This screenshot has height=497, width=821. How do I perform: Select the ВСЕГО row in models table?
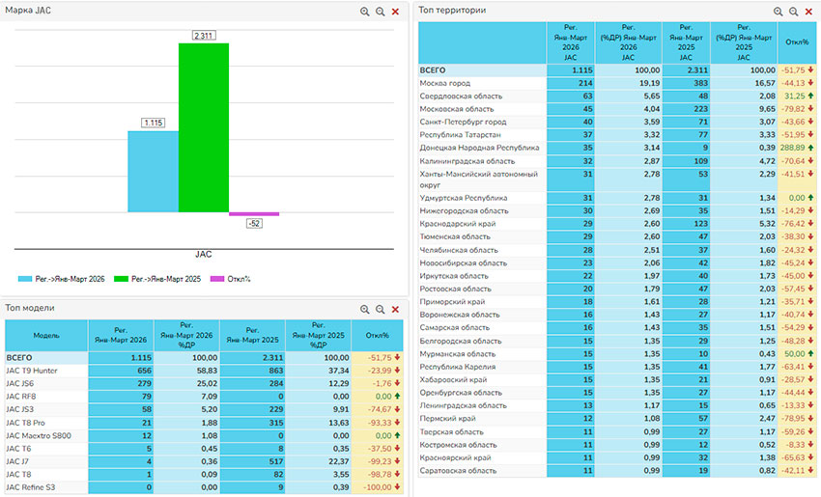point(204,358)
